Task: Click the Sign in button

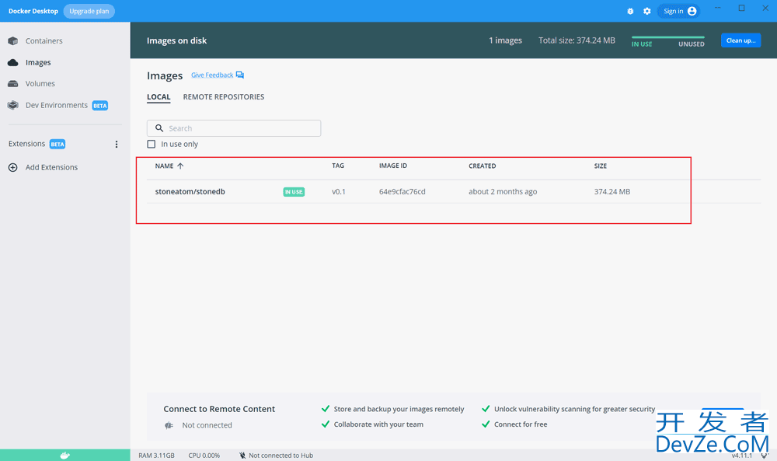Action: [x=679, y=11]
